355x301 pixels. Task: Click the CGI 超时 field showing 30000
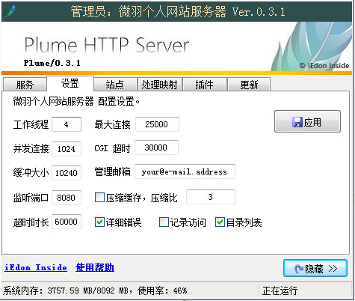tap(156, 148)
